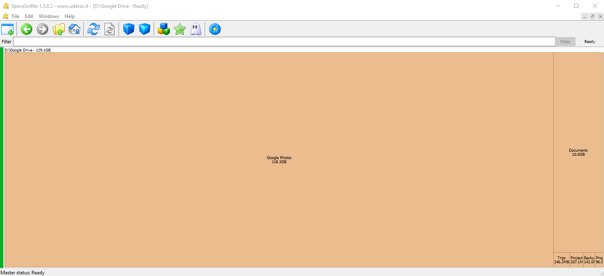Select the Documents 10.0GB block
Viewport: 604px width, 276px height.
click(x=578, y=153)
